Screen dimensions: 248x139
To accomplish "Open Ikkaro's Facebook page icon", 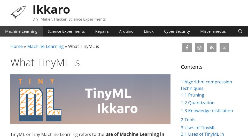I will point(187,48).
